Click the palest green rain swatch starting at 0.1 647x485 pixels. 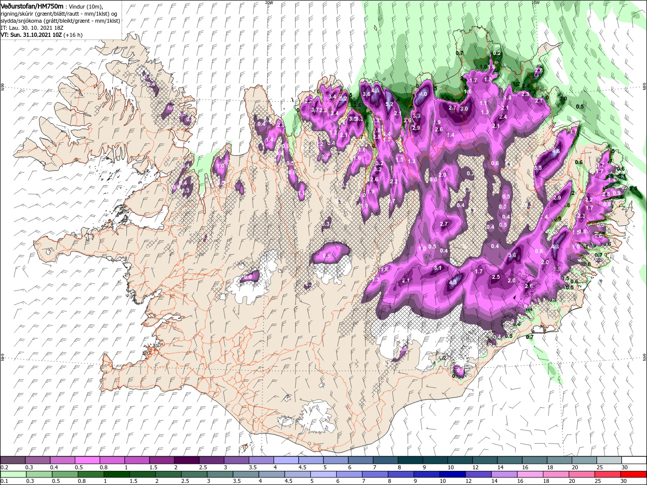click(x=13, y=474)
